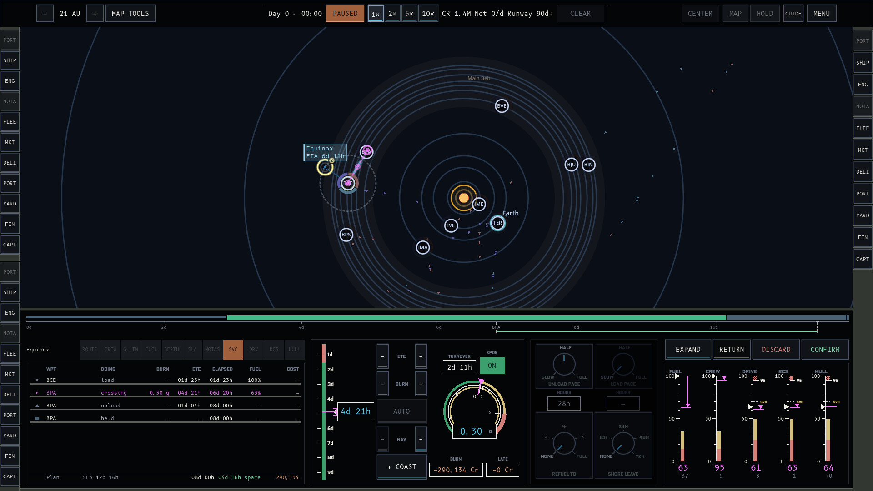Select the BVE station marker on the map

tap(502, 106)
